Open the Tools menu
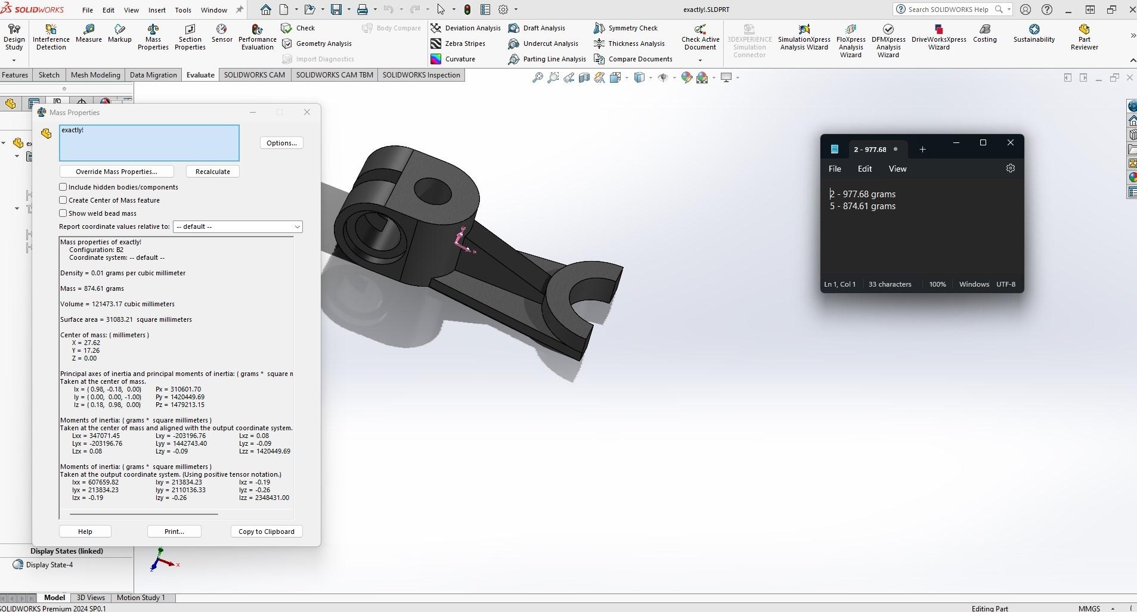The width and height of the screenshot is (1137, 612). tap(183, 10)
